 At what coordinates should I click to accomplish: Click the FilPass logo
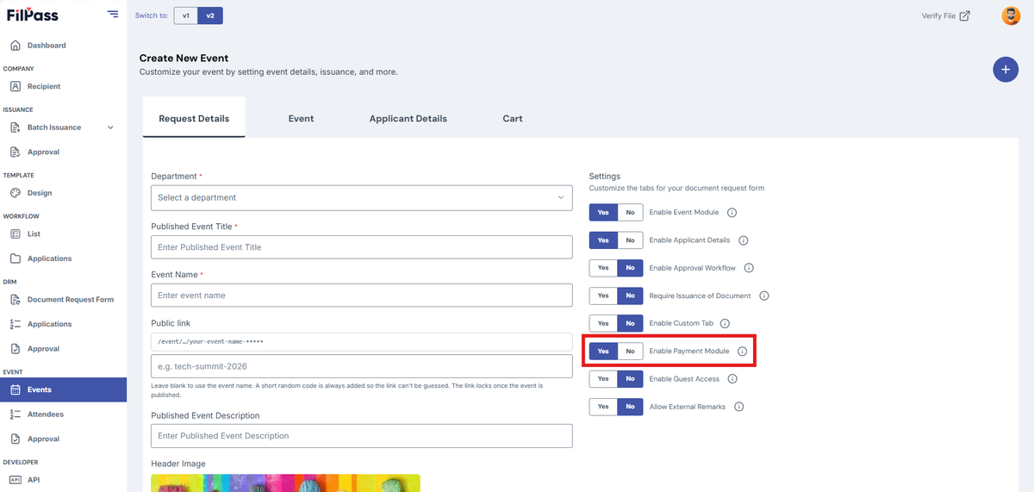click(x=34, y=15)
